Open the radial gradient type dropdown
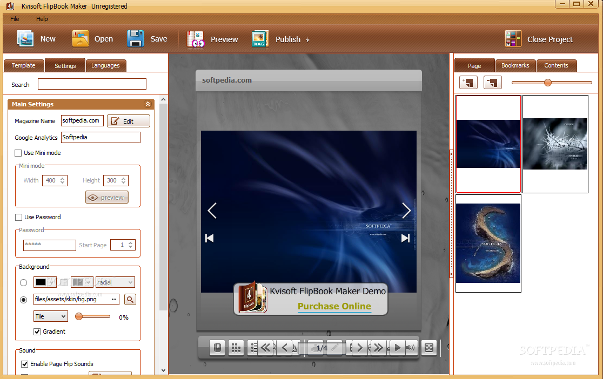 coord(115,282)
